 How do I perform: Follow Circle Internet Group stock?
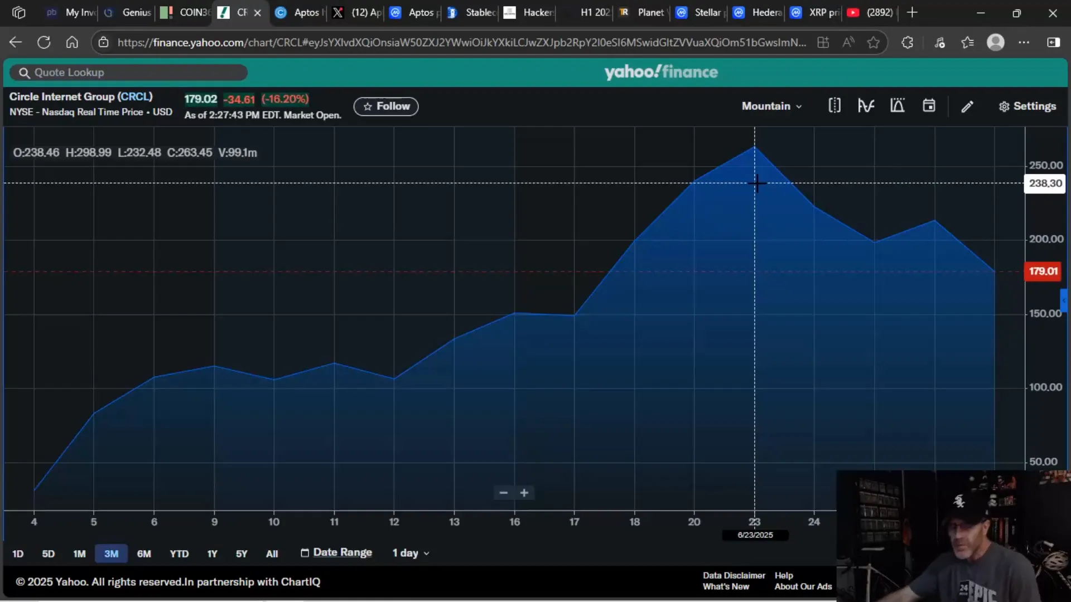coord(386,106)
